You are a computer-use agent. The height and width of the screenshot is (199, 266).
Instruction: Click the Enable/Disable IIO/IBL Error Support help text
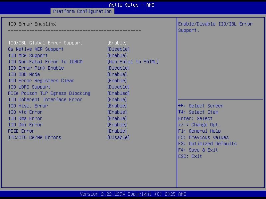pos(215,27)
